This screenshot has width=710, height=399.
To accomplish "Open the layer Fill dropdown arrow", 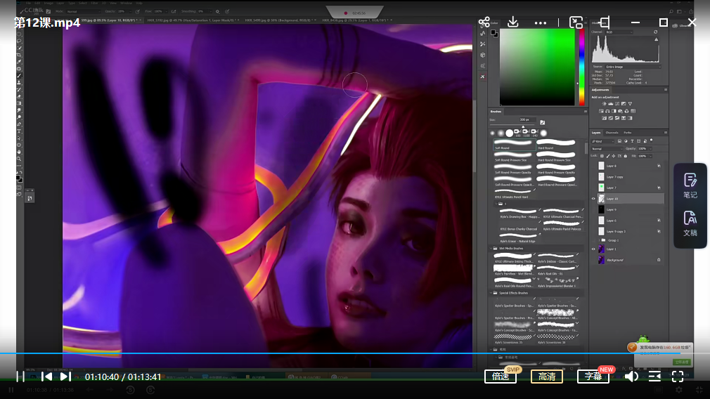I will point(650,156).
